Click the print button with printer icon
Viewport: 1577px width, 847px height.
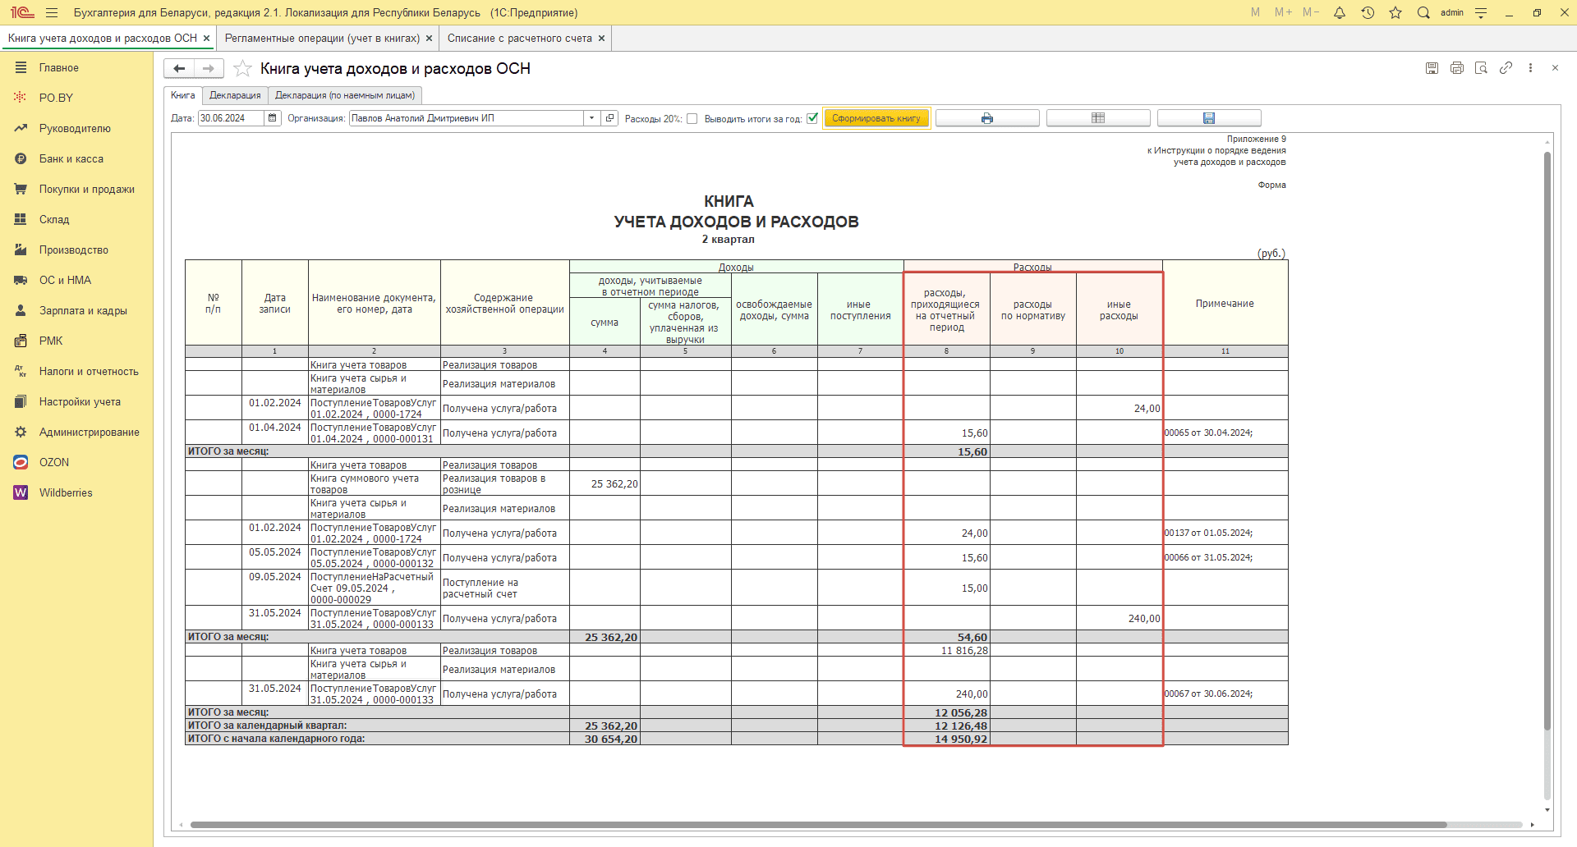pos(986,118)
